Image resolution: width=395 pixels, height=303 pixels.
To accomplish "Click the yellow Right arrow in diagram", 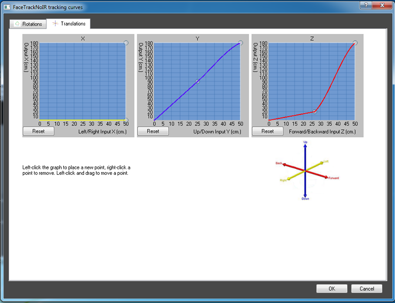I will (295, 176).
